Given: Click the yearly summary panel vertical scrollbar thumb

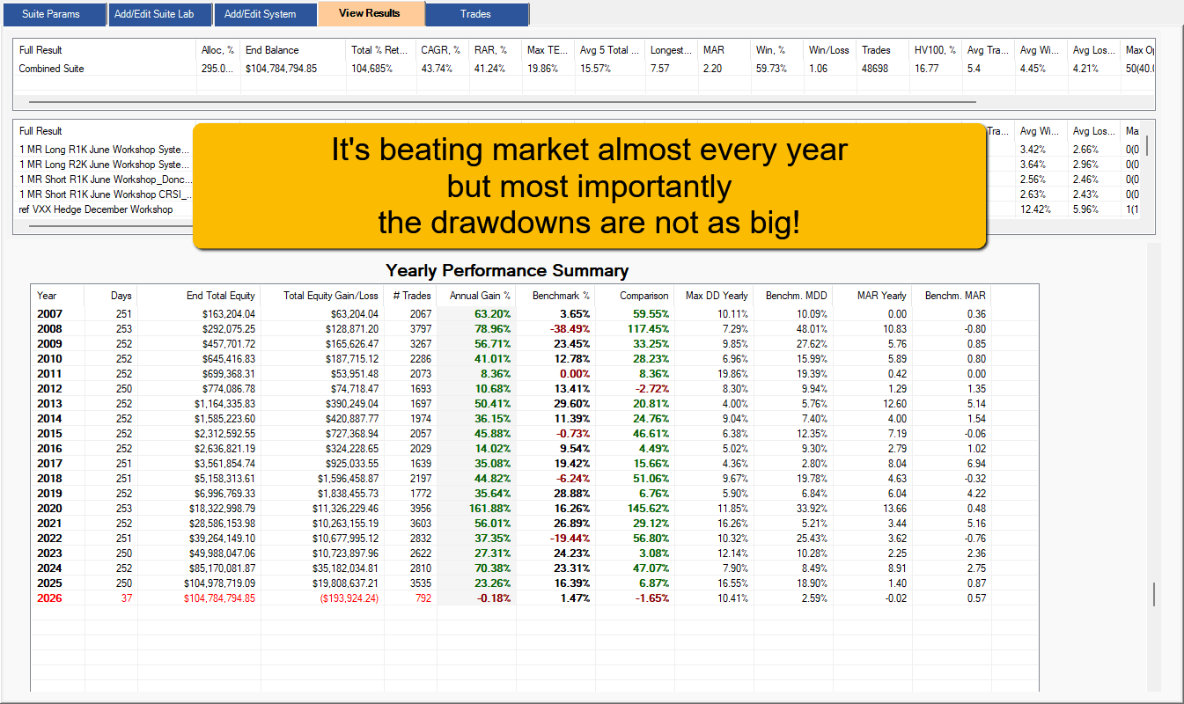Looking at the screenshot, I should [x=1154, y=594].
